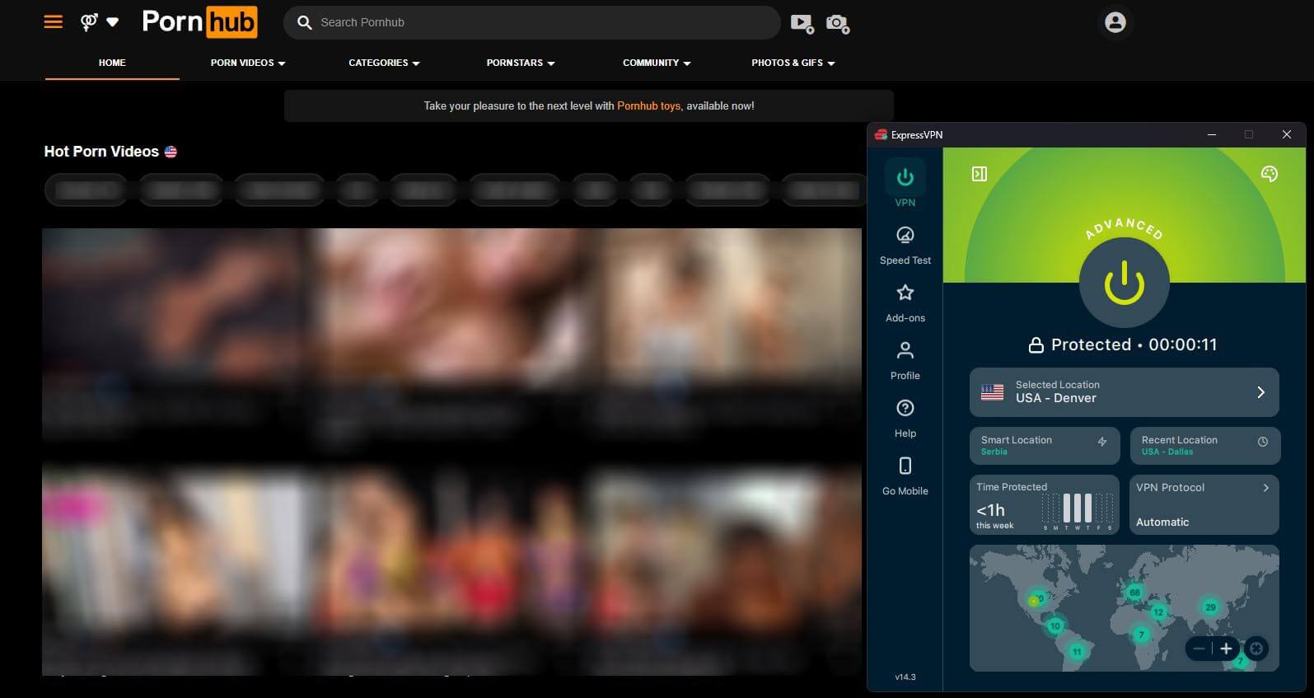Expand the VIDEOS navigation dropdown
Screen dimensions: 1314x698
point(248,63)
